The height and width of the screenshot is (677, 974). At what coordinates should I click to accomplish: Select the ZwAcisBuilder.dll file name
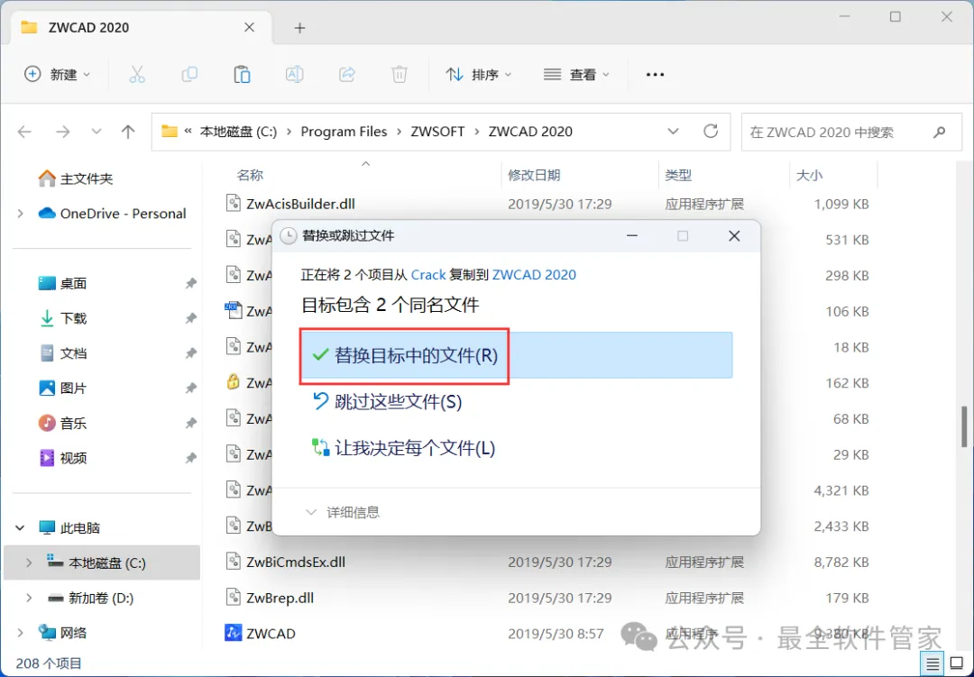pyautogui.click(x=300, y=204)
